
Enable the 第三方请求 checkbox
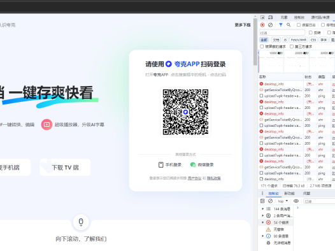pos(292,47)
